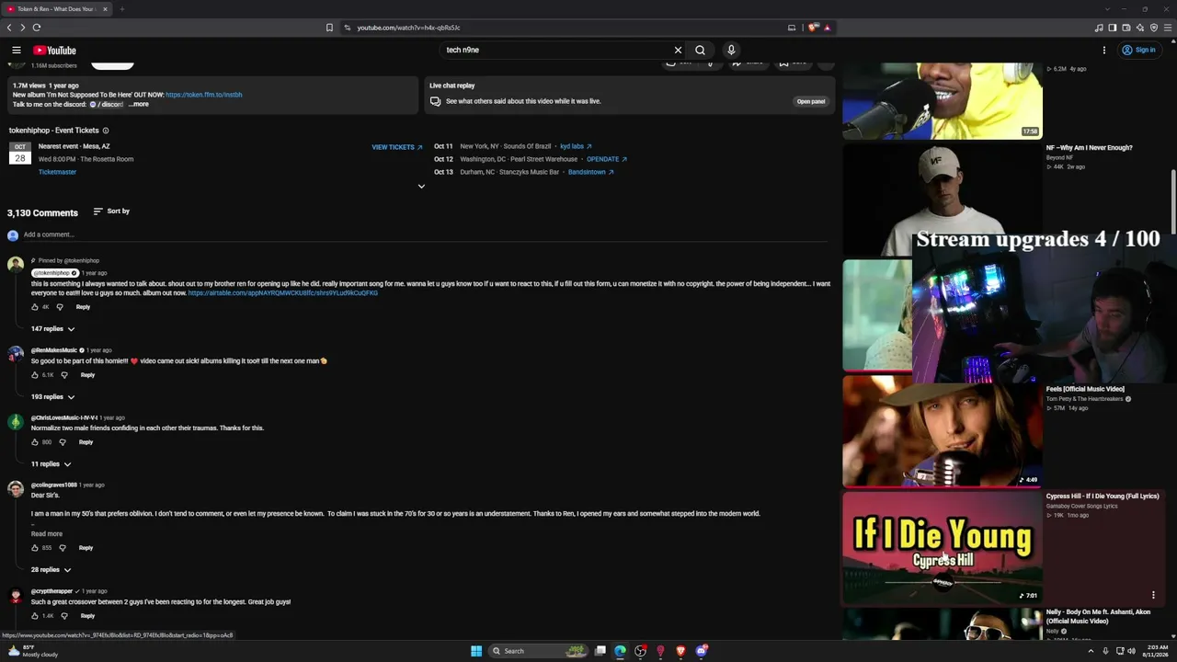
Task: Open kyd labs ticket link
Action: (576, 146)
